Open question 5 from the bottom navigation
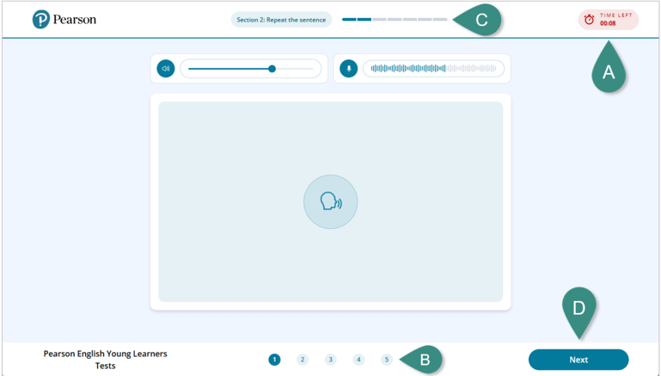 pos(387,360)
